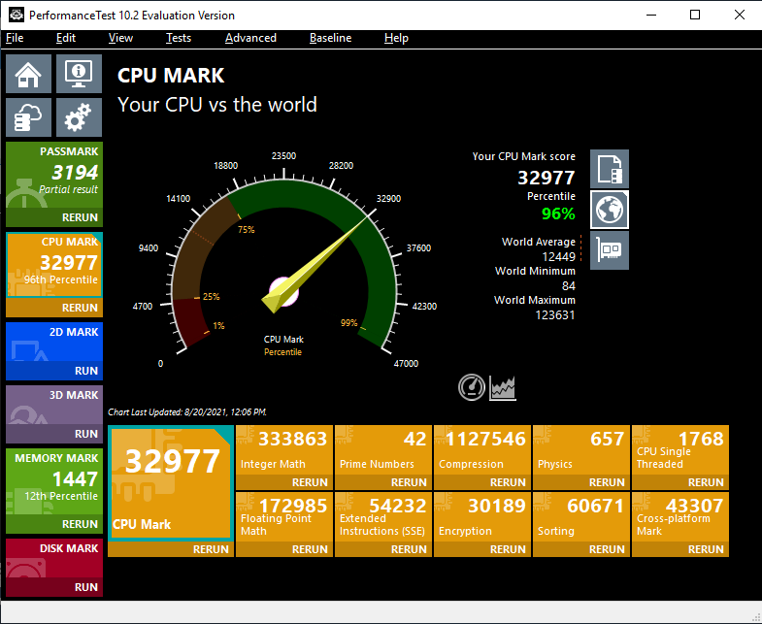Open the cloud baseline database icon

pos(29,117)
